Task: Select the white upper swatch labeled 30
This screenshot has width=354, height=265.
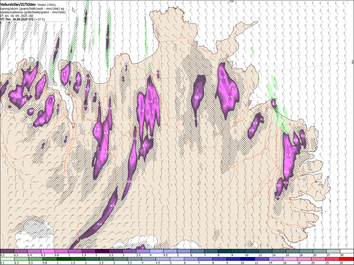Action: tap(346, 251)
